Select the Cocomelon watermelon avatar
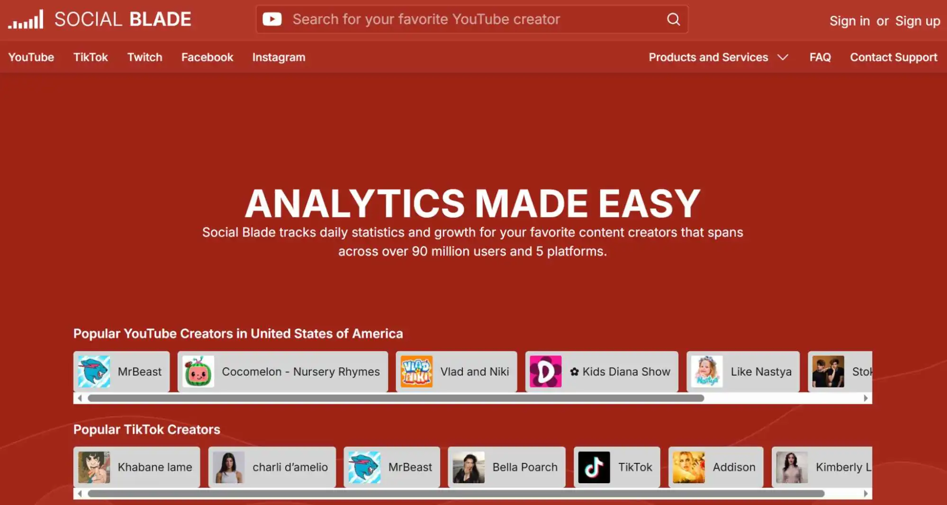This screenshot has height=505, width=947. click(x=198, y=371)
